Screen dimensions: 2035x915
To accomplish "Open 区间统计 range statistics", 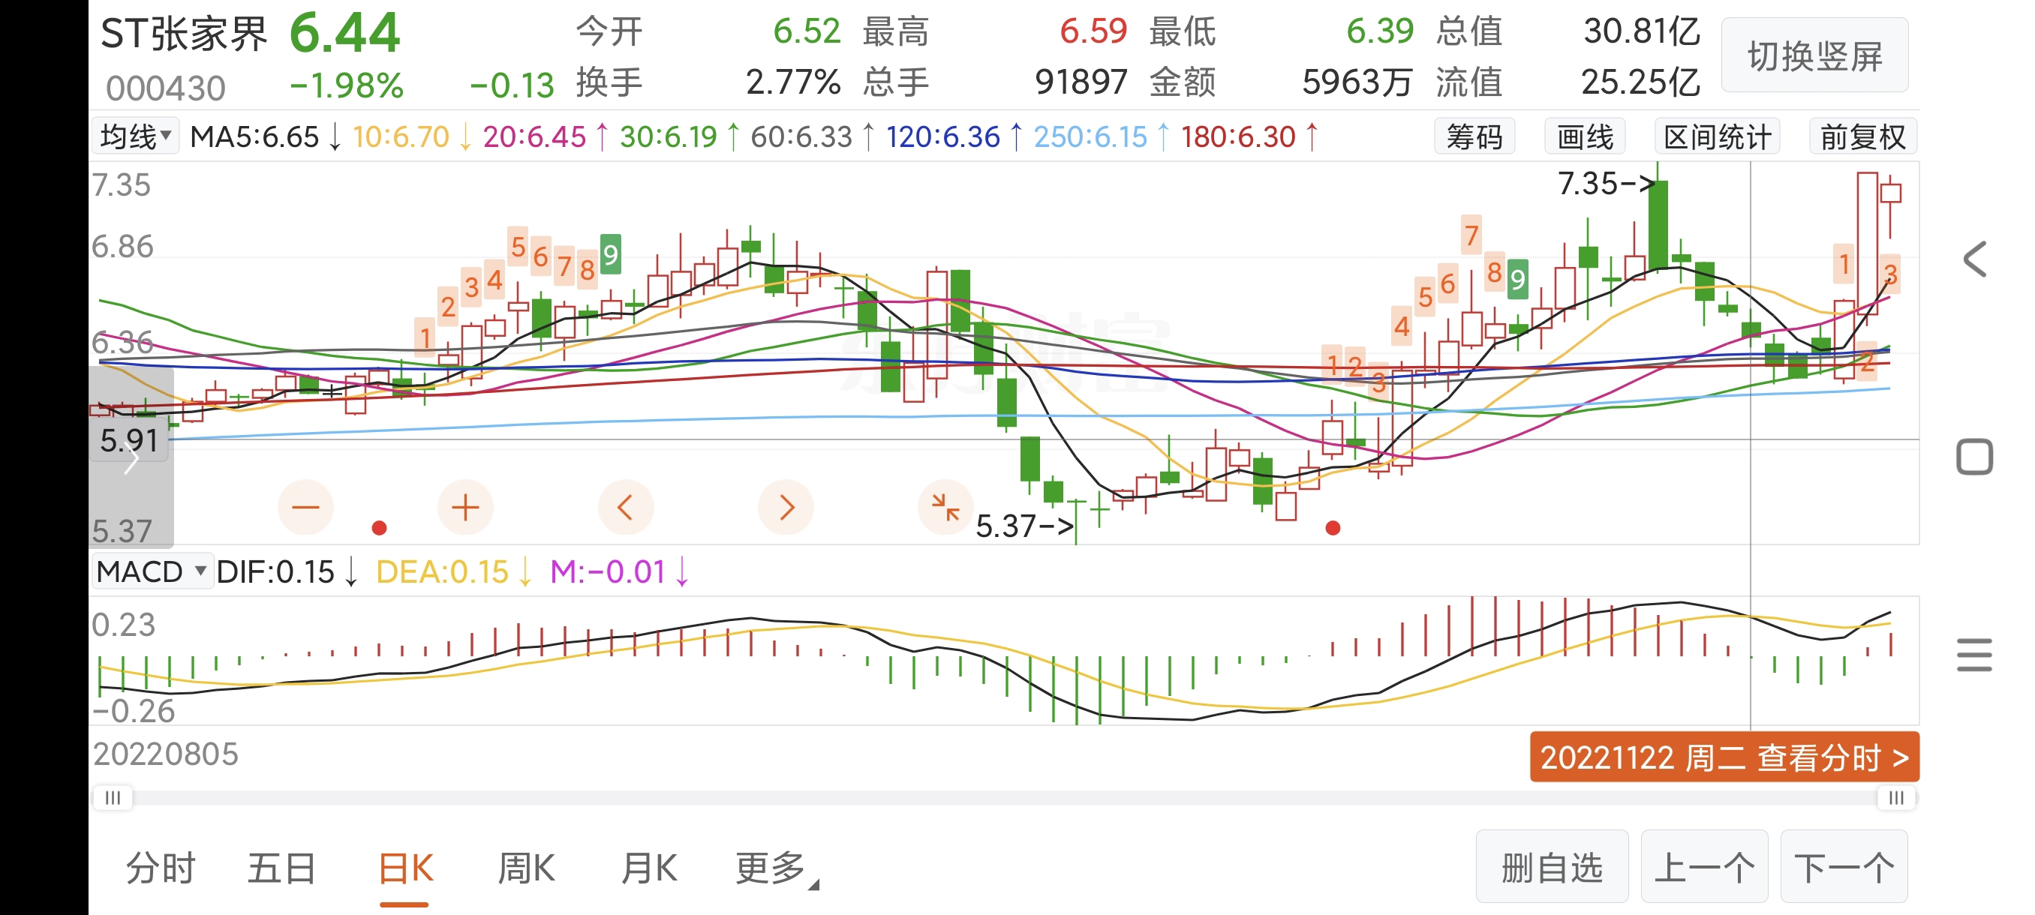I will coord(1718,137).
